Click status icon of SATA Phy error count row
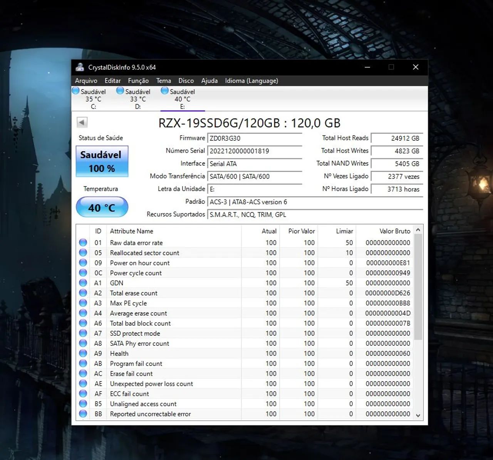This screenshot has width=493, height=460. coord(83,343)
